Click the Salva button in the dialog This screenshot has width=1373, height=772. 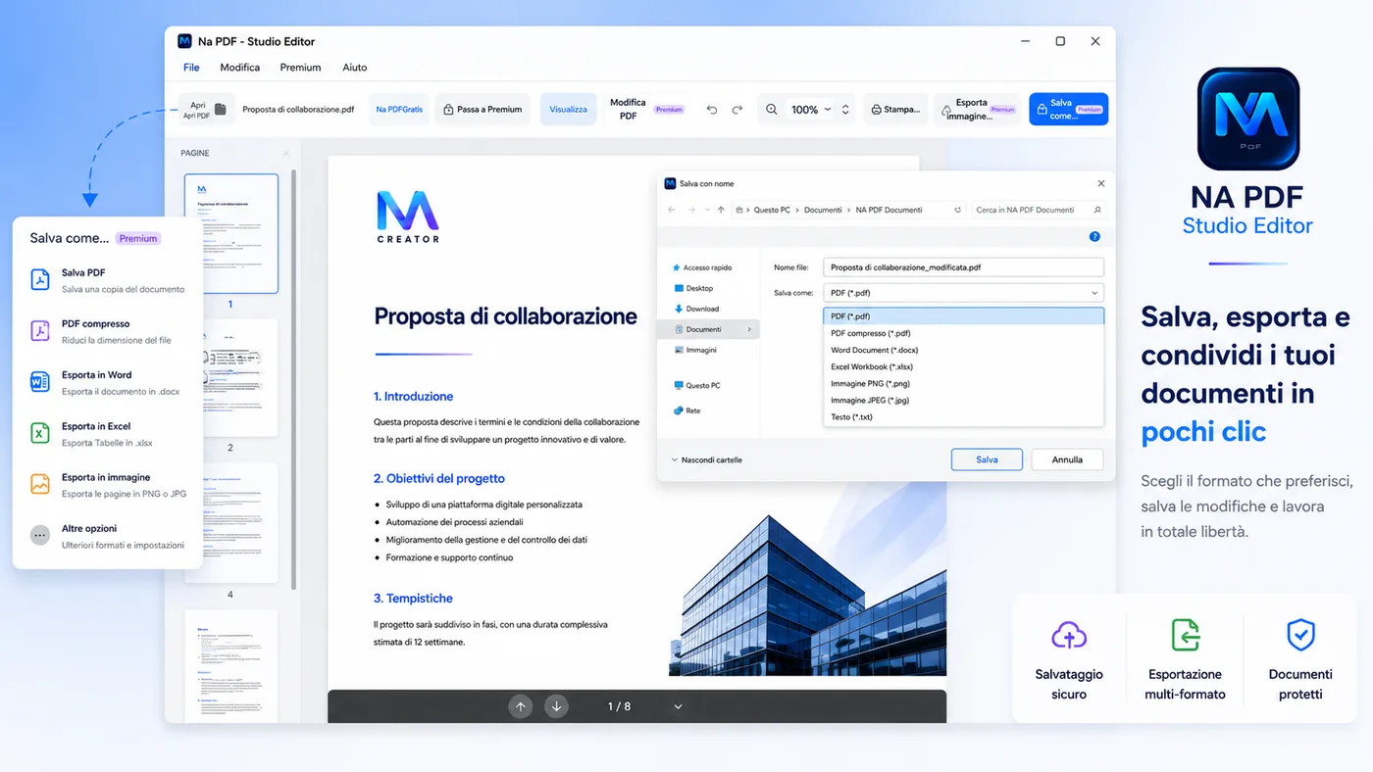coord(987,459)
